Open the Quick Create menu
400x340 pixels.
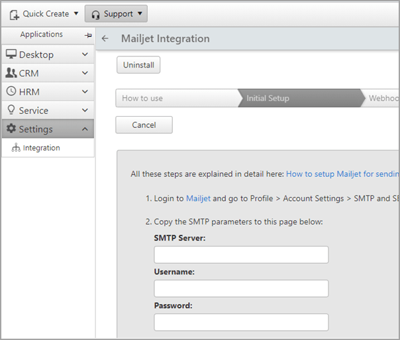[44, 14]
